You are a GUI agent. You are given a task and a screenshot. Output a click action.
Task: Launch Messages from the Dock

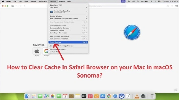(x=40, y=96)
